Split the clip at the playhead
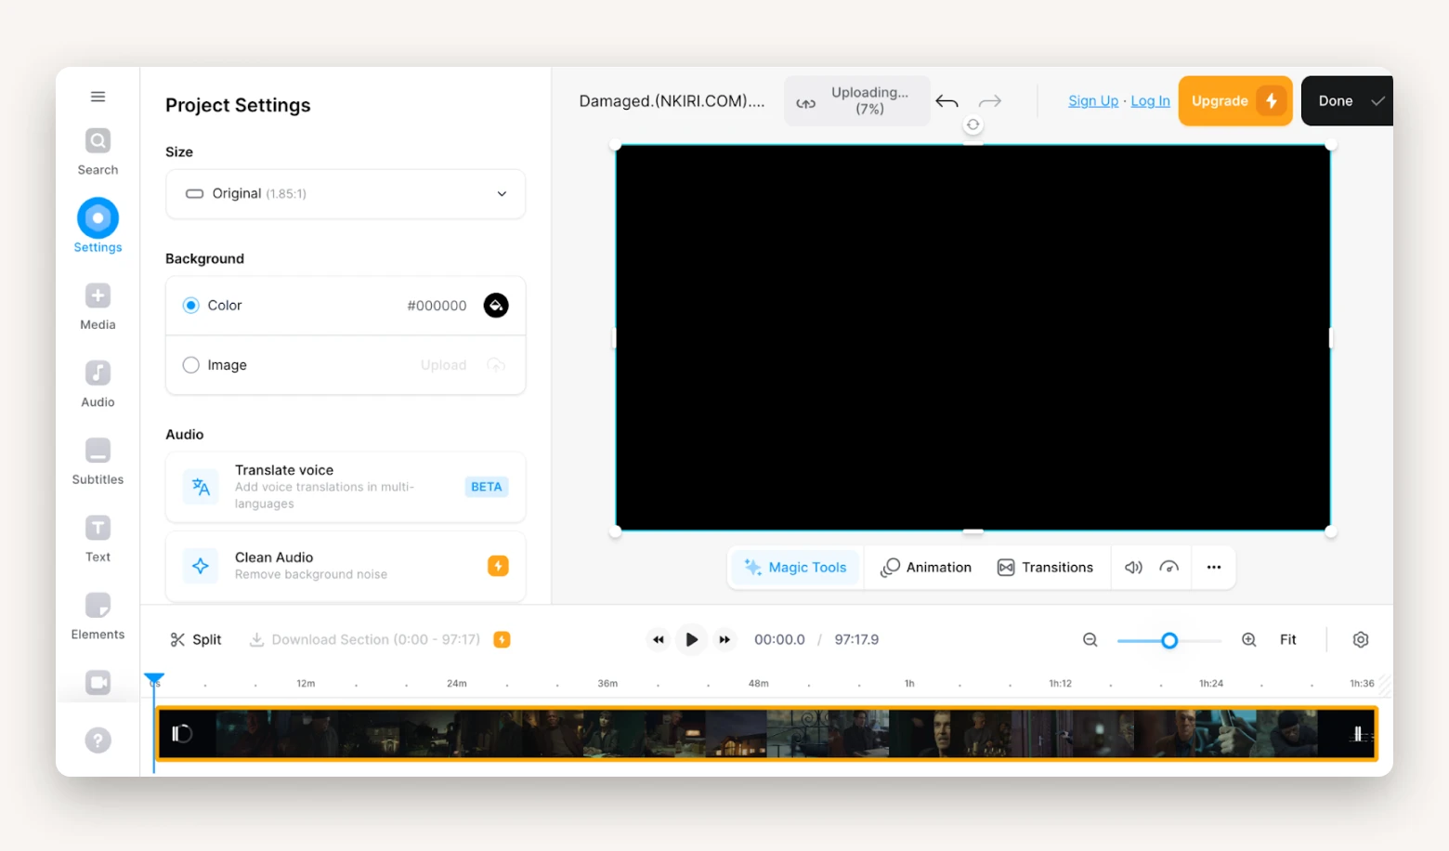1449x851 pixels. 195,639
